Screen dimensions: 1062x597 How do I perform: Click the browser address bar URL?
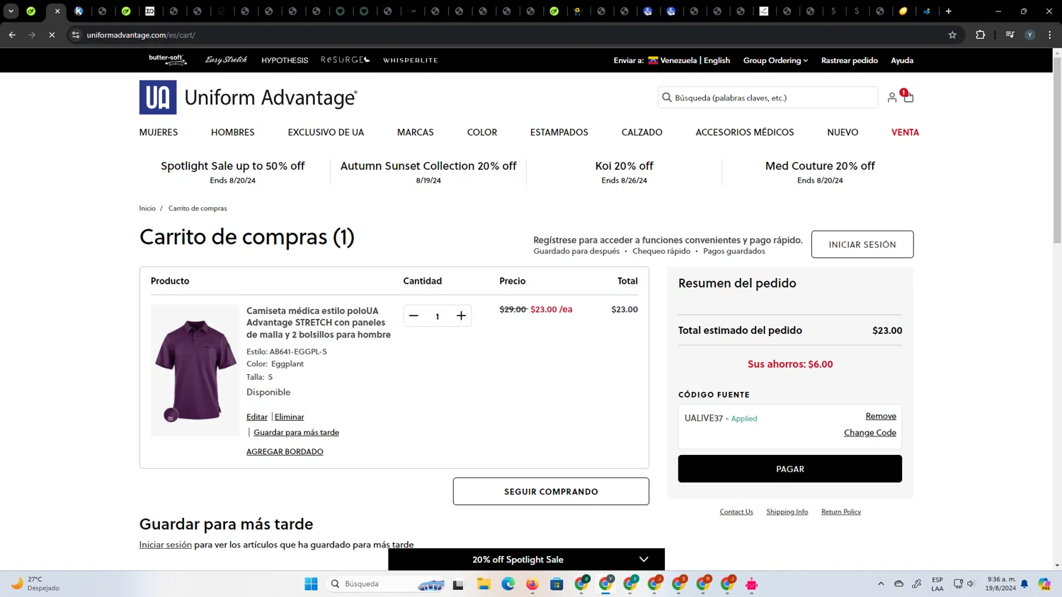click(x=141, y=35)
